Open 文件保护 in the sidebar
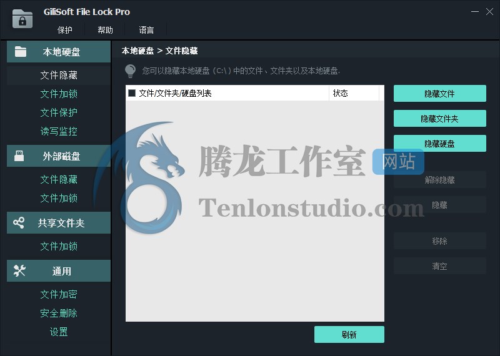Viewport: 500px width, 356px height. pos(59,112)
